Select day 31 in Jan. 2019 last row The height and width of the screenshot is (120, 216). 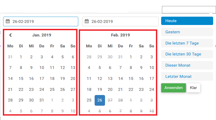pos(42,100)
